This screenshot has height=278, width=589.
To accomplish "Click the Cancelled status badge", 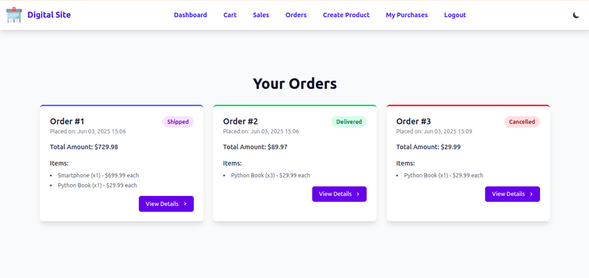I will [x=522, y=122].
